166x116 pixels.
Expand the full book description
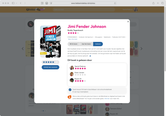pos(90,56)
